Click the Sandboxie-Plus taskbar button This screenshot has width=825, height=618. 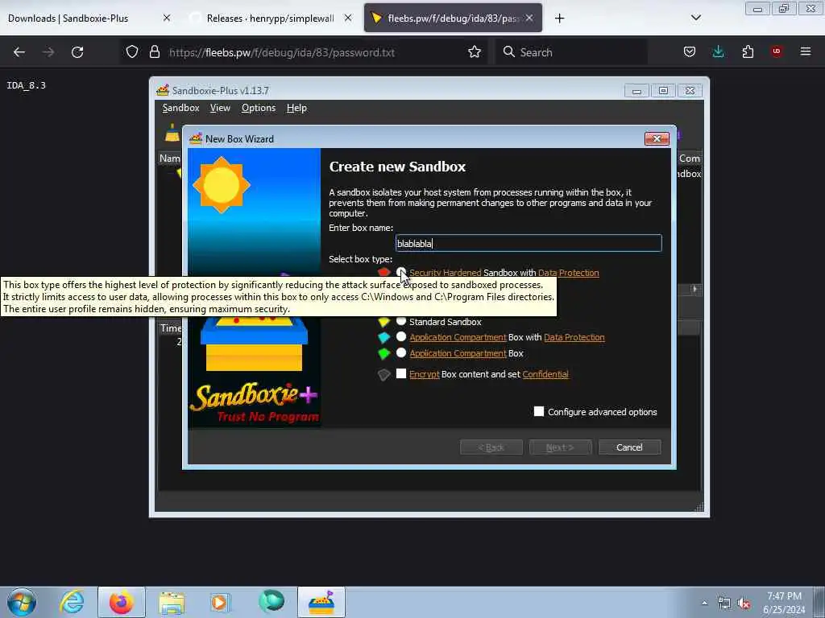click(321, 602)
